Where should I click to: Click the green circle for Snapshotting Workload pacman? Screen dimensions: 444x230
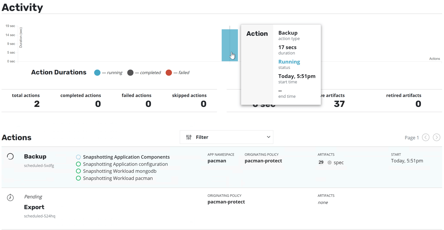78,178
